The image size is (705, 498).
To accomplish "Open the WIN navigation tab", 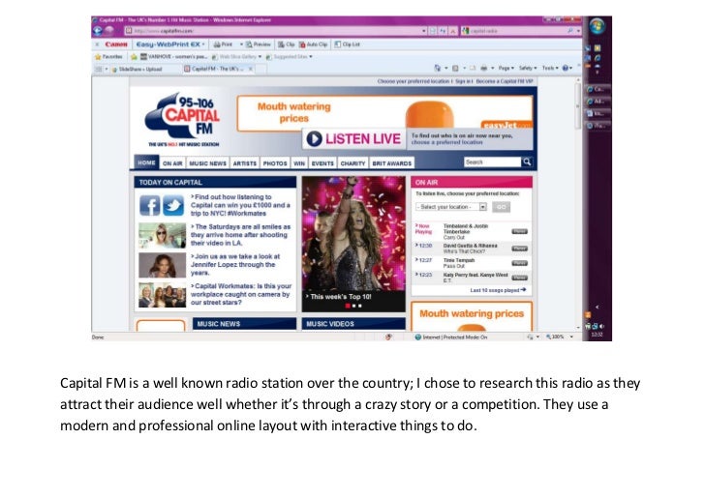I will tap(299, 163).
